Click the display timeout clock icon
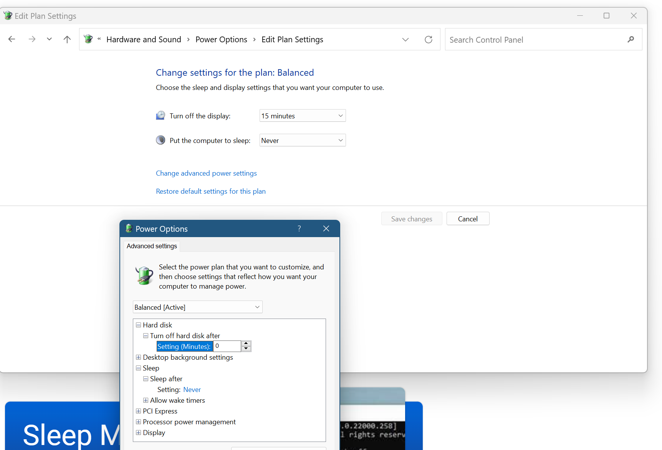Screen dimensions: 662x450 point(161,115)
